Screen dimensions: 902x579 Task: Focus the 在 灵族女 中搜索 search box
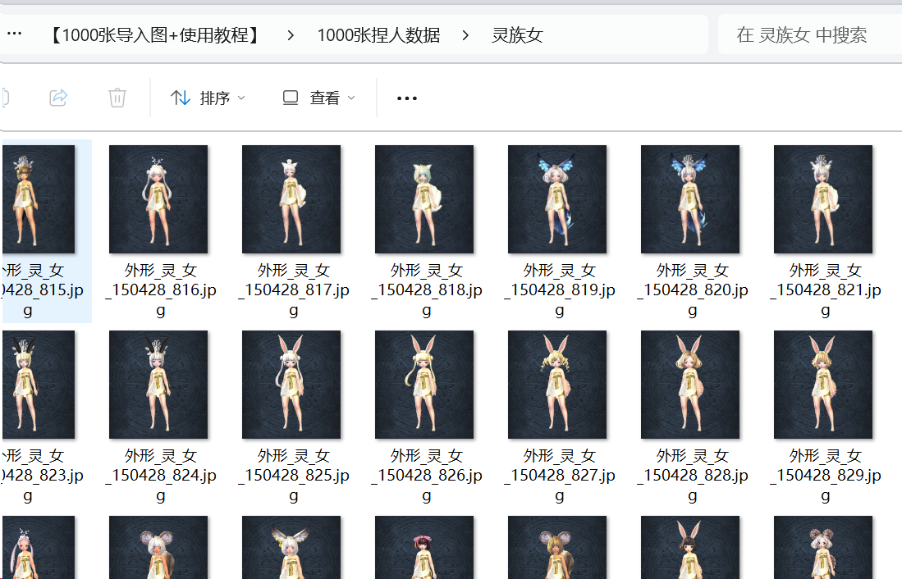[x=810, y=35]
